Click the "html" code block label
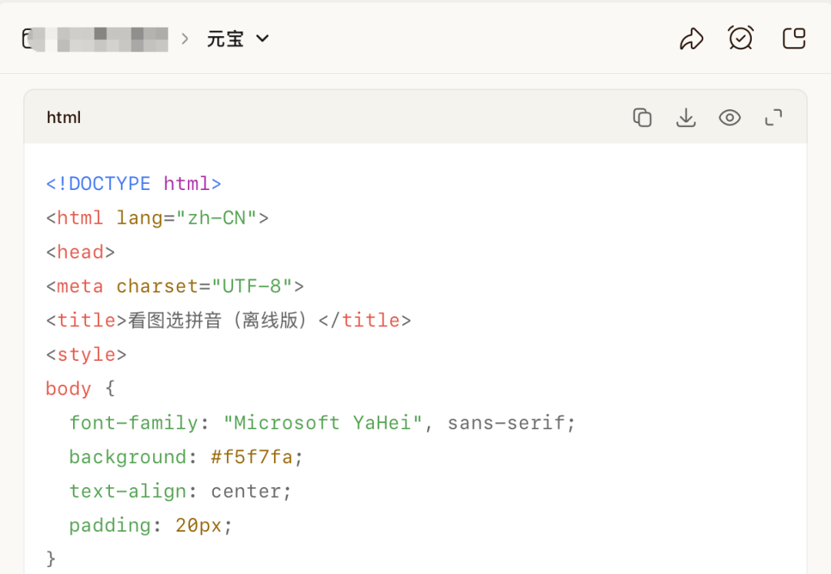This screenshot has width=831, height=574. 64,117
